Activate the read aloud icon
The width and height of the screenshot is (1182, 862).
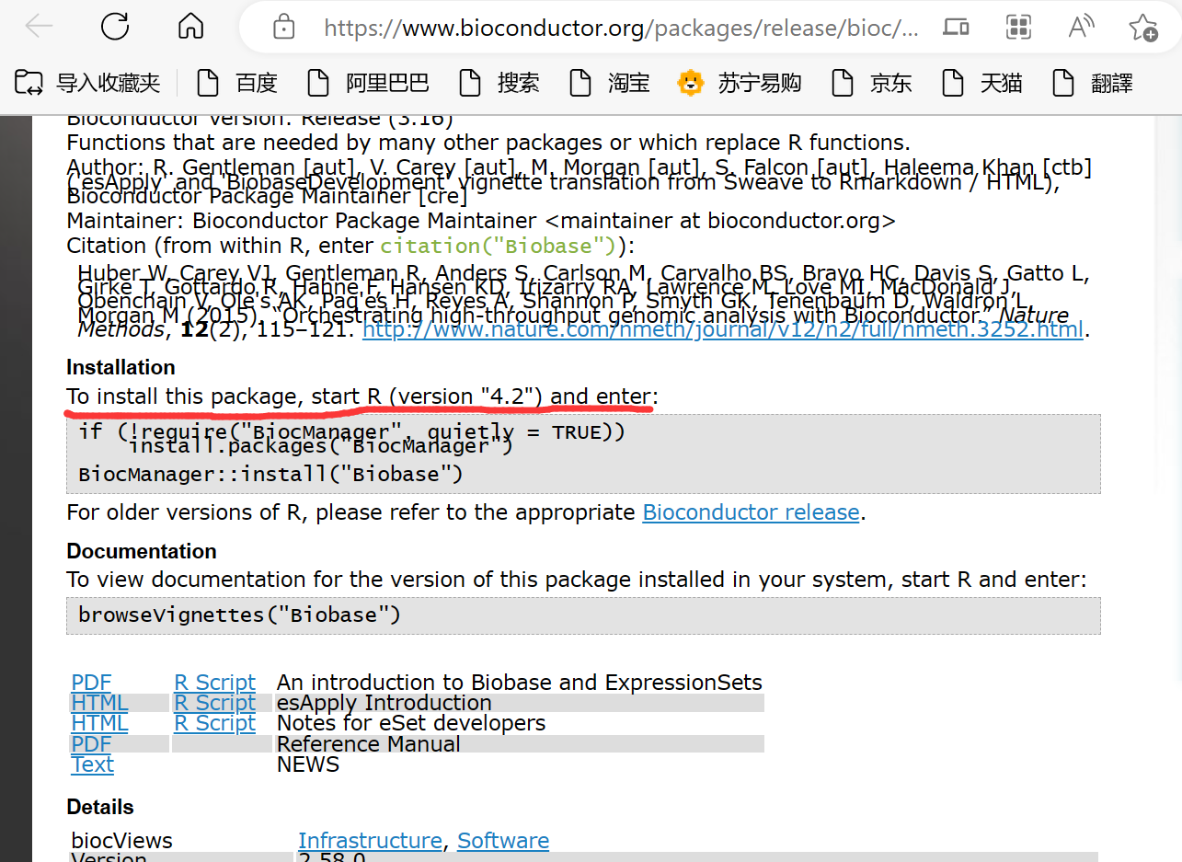pyautogui.click(x=1081, y=27)
